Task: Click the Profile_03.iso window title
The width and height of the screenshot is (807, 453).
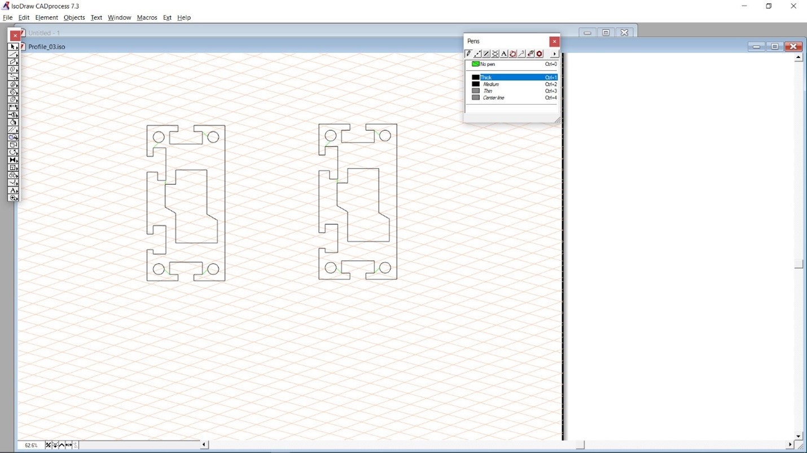Action: pyautogui.click(x=47, y=47)
